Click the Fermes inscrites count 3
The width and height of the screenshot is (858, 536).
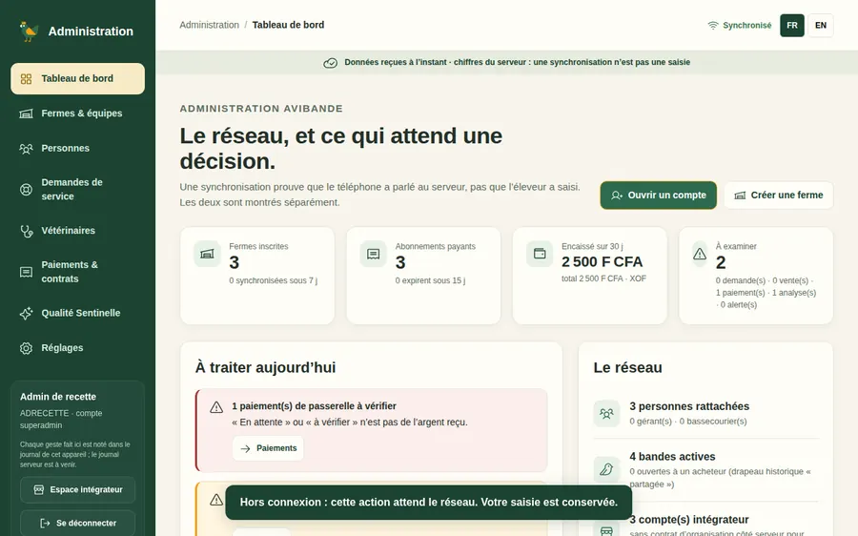(235, 263)
